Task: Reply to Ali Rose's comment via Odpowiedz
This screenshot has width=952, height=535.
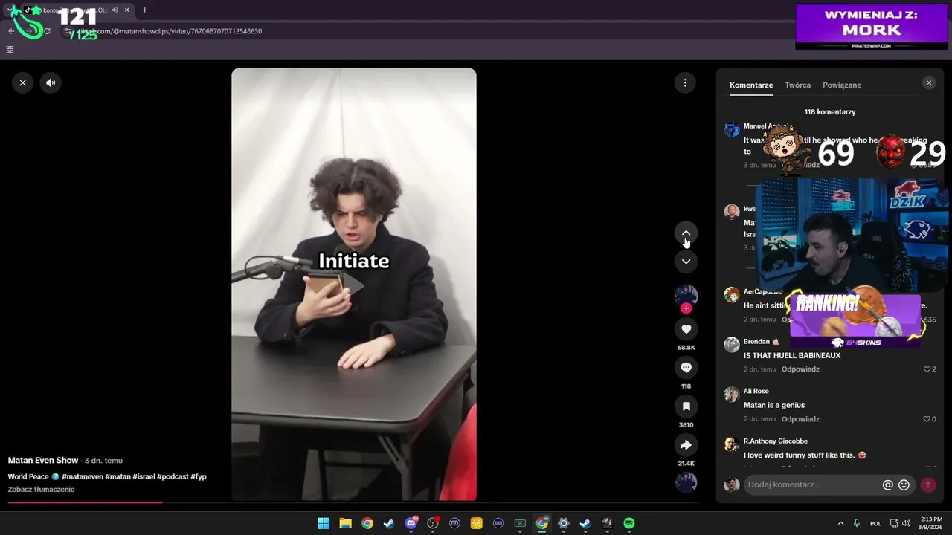Action: coord(800,419)
